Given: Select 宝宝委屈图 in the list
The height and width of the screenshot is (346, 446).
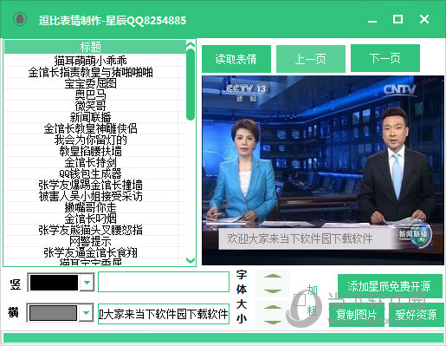Looking at the screenshot, I should [90, 83].
